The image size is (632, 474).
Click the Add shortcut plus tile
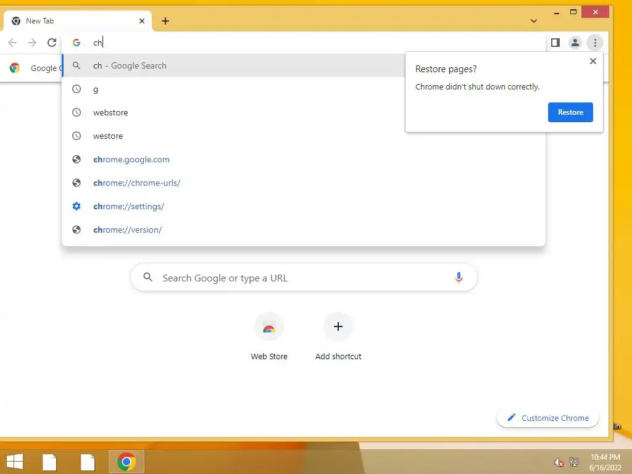[x=338, y=336]
